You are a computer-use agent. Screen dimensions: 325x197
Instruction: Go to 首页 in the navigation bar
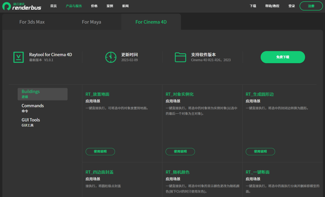tap(53, 6)
